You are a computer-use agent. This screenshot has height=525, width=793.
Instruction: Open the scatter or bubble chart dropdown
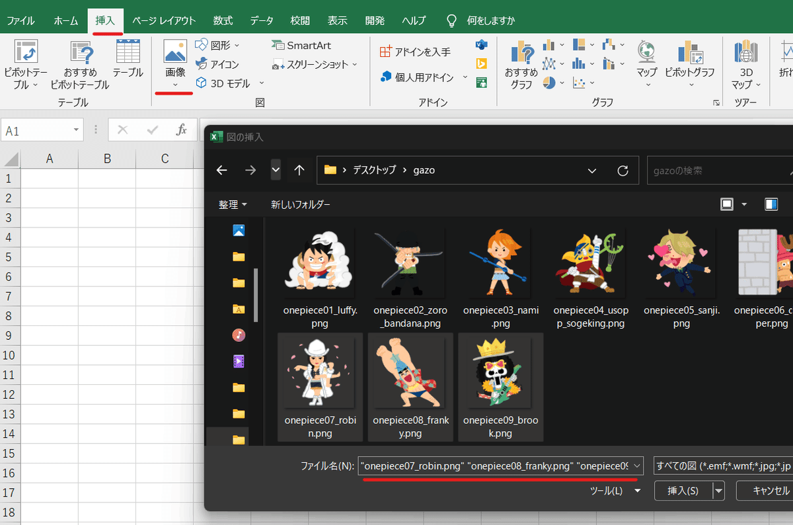tap(584, 83)
